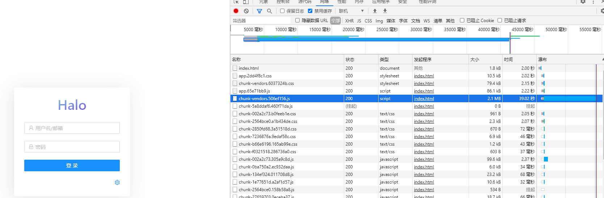604x198 pixels.
Task: Sort by Name (名称) column header
Action: point(287,59)
